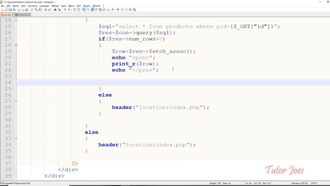Click the Stop Recording macro icon
The width and height of the screenshot is (330, 186).
tap(122, 10)
